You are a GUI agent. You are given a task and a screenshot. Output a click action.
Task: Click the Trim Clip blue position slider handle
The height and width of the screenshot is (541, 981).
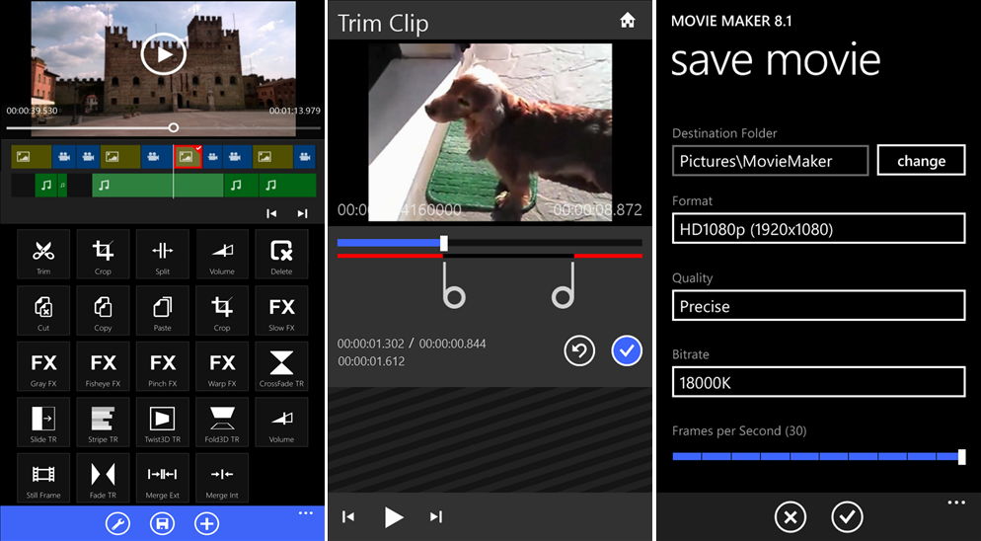point(443,242)
